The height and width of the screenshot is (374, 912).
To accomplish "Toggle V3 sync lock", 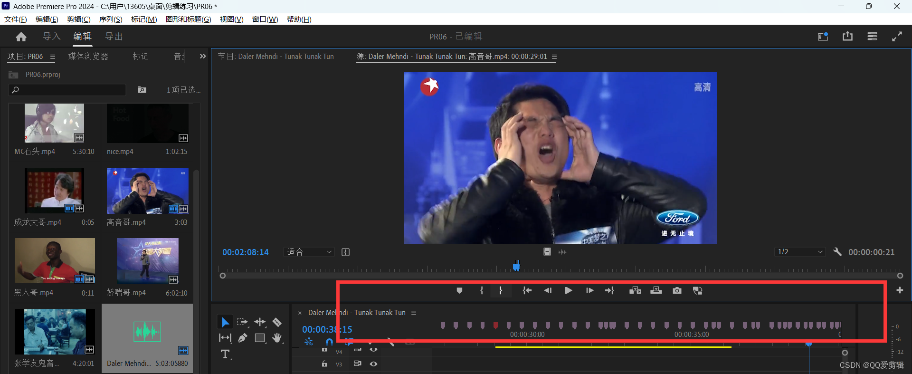I will pyautogui.click(x=358, y=364).
